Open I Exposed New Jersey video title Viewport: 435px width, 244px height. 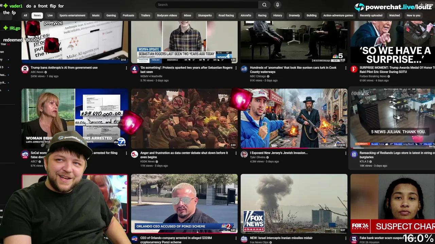[x=279, y=153]
